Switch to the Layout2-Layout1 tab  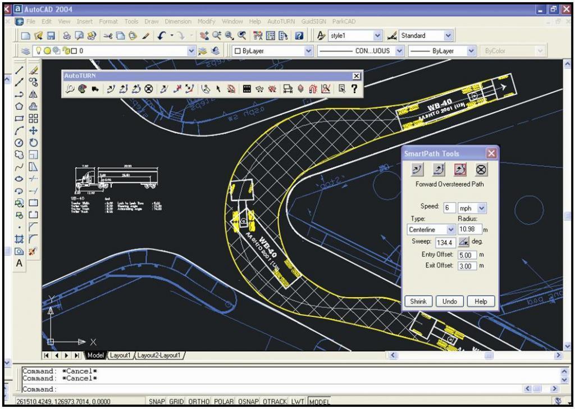tap(159, 355)
